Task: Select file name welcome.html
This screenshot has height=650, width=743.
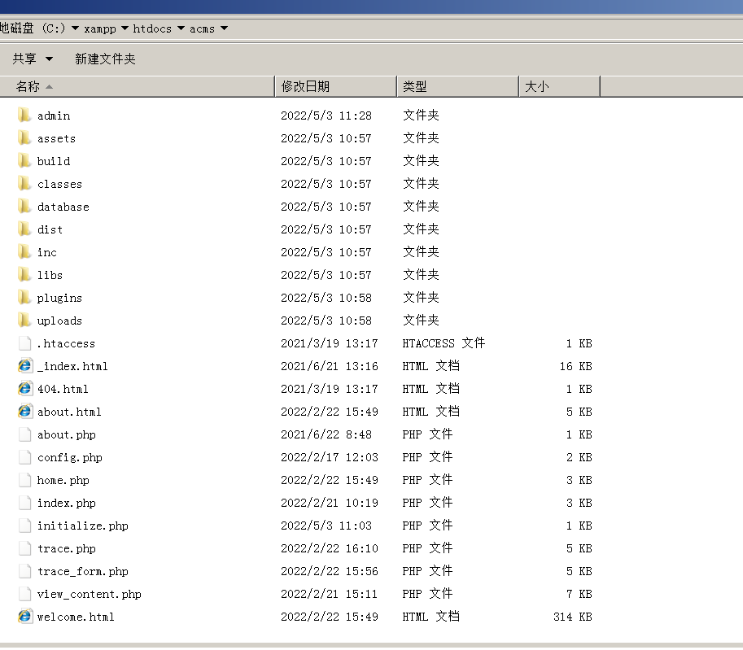Action: [76, 617]
